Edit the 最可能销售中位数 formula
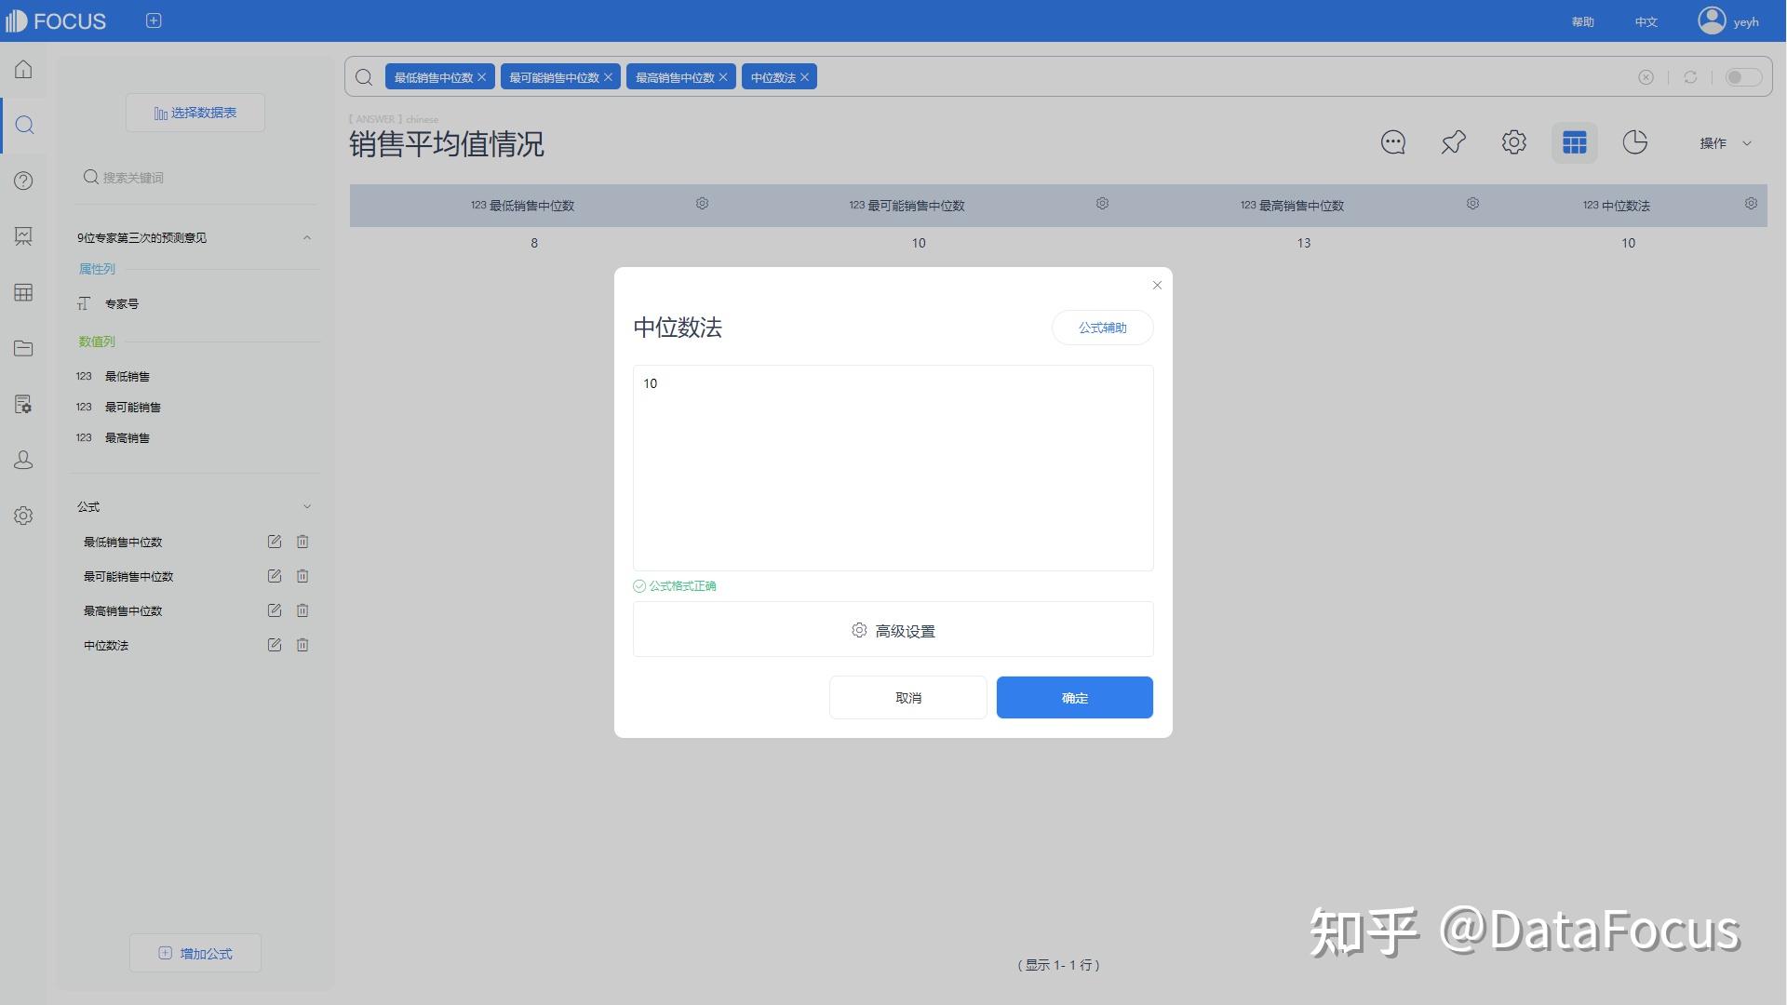 click(274, 576)
